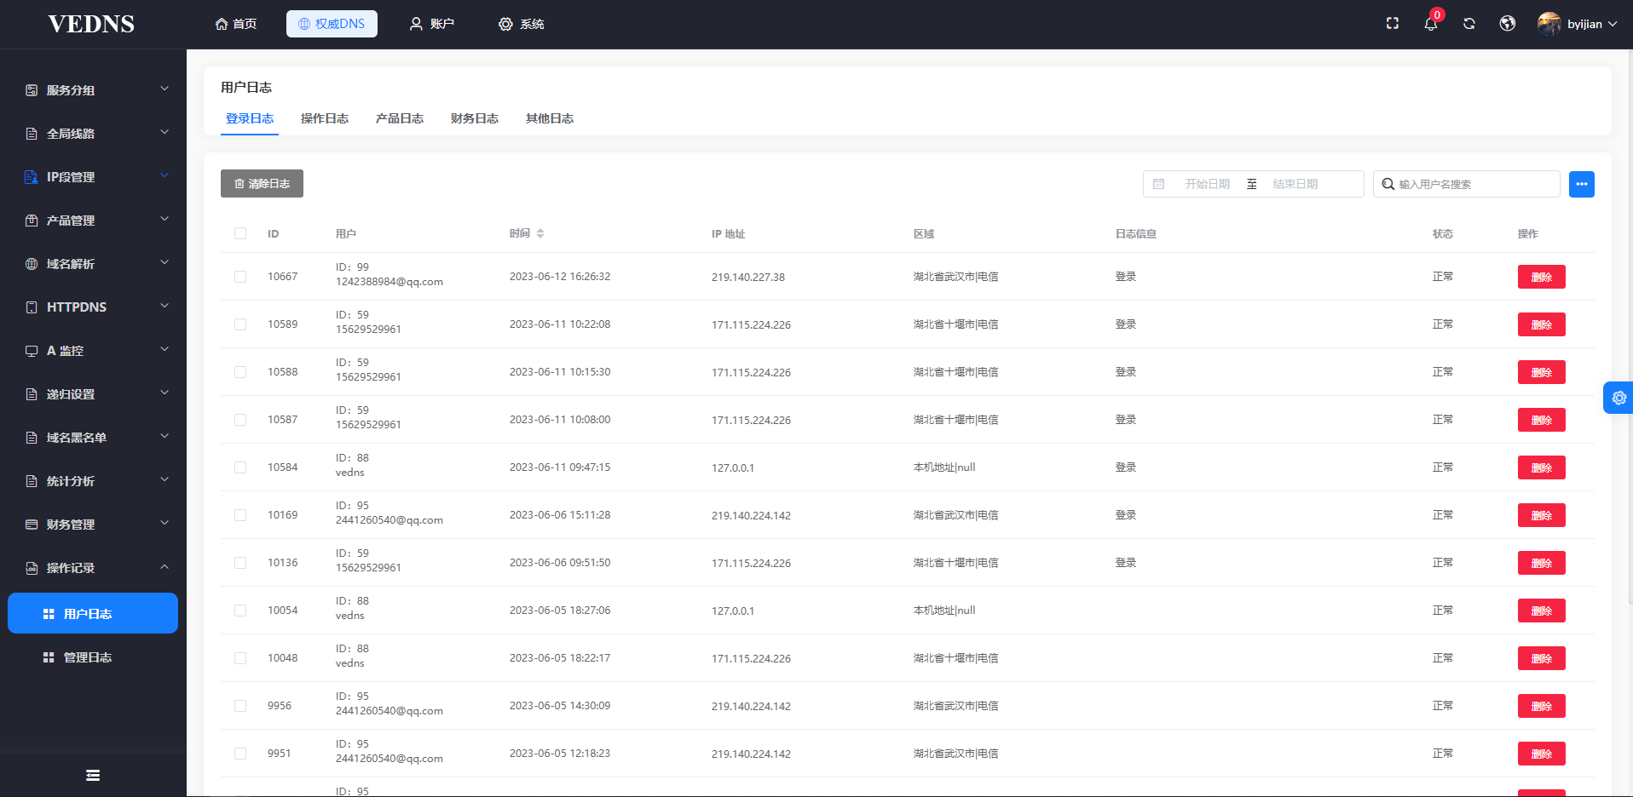Check the row 10136 checkbox
Screen dimensions: 1633x797
click(x=240, y=563)
